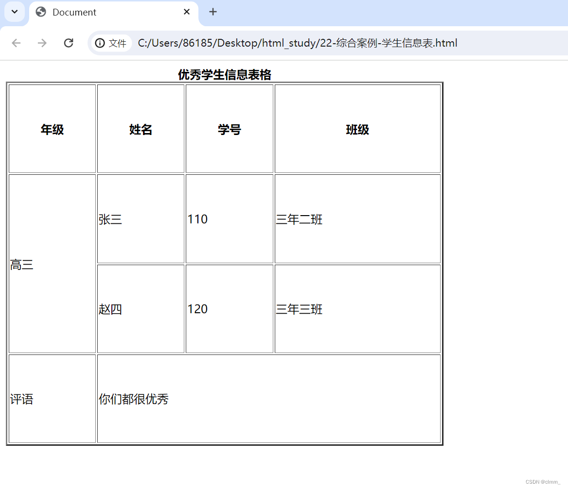Click the forward navigation arrow
The image size is (568, 489).
coord(42,43)
